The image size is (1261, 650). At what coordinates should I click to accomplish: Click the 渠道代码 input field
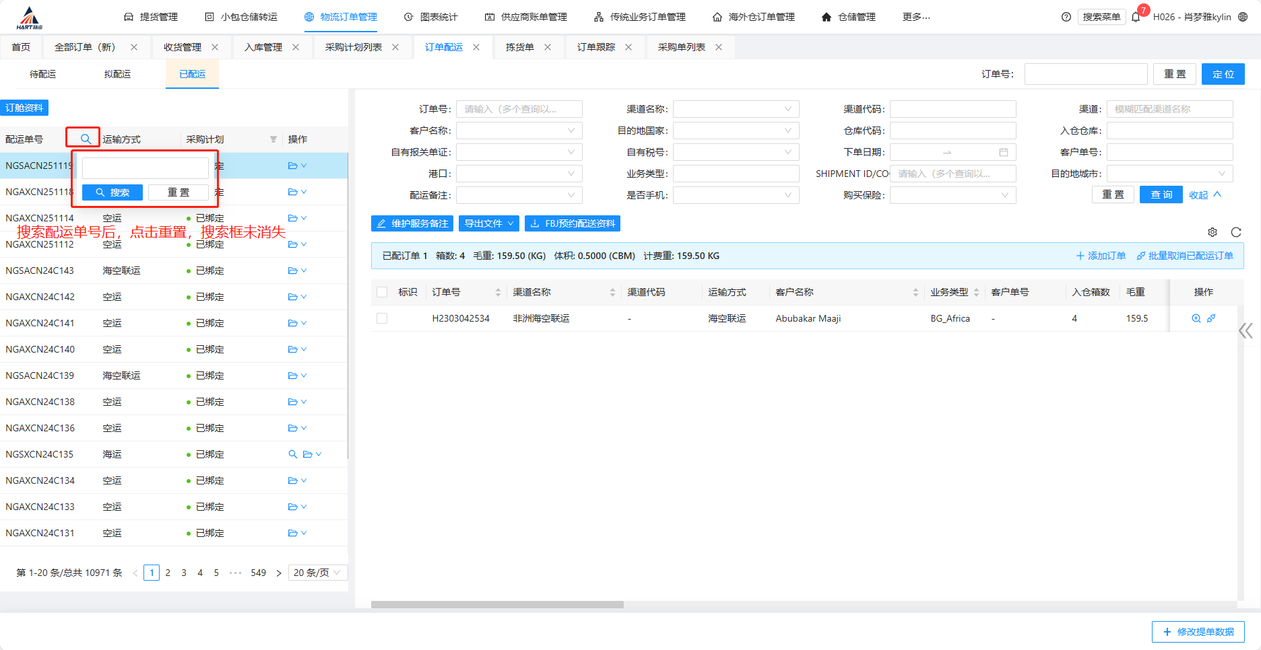pos(952,109)
